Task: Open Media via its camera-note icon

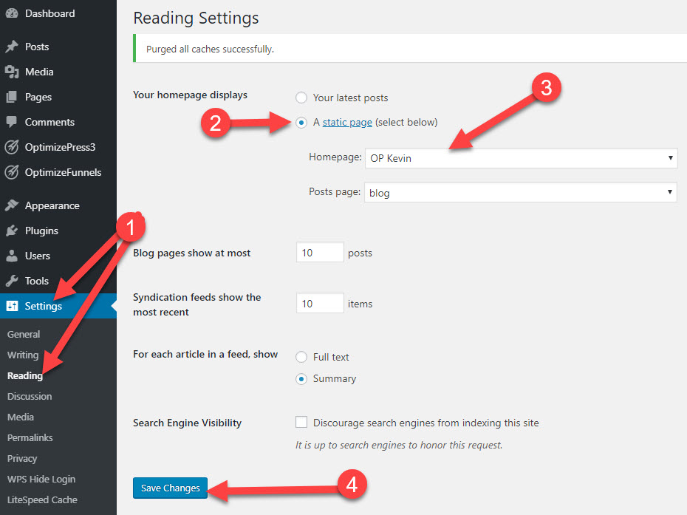Action: coord(12,72)
